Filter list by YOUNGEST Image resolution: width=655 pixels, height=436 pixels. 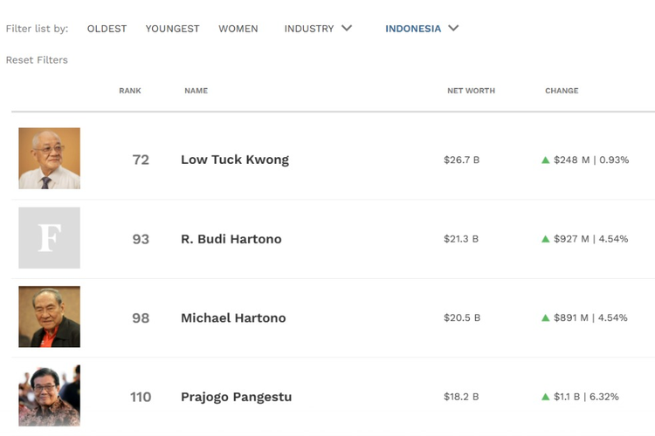click(x=172, y=29)
